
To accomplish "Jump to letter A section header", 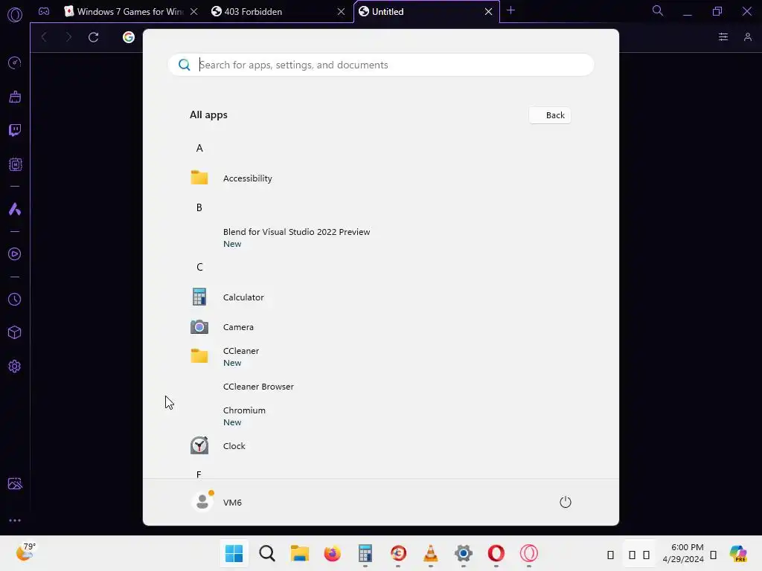I will coord(199,149).
